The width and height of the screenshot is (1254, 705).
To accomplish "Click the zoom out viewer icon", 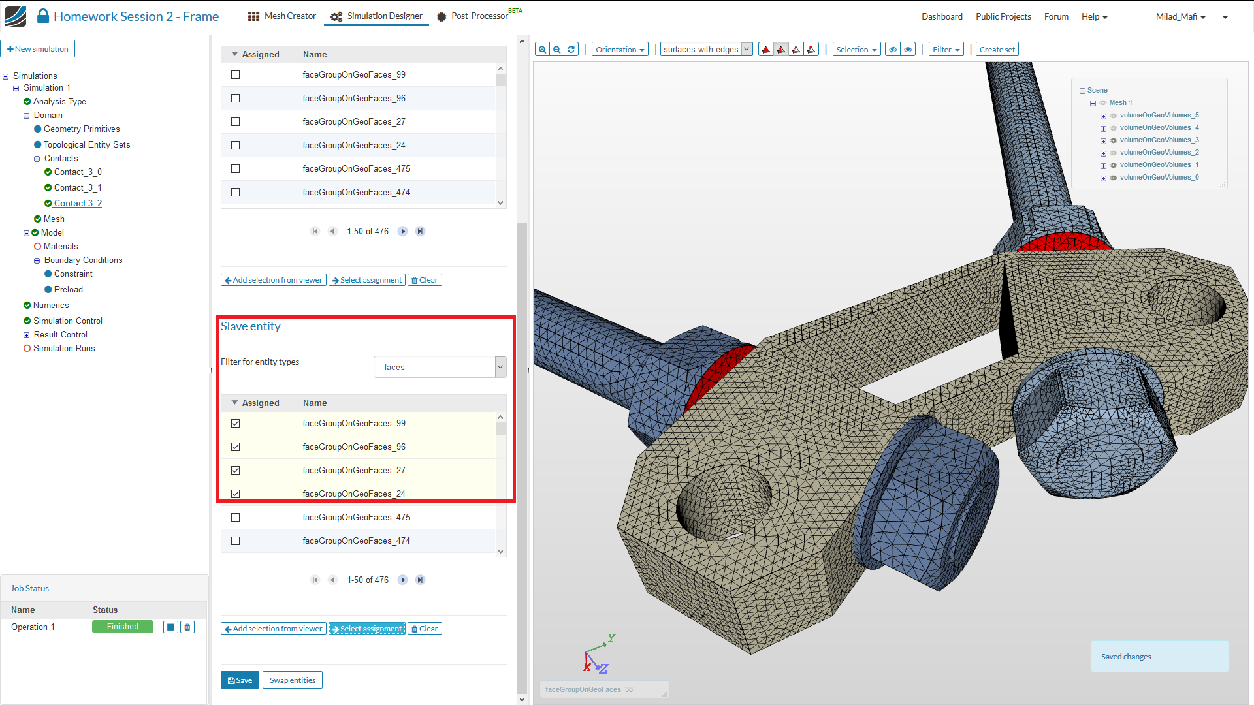I will pos(556,50).
